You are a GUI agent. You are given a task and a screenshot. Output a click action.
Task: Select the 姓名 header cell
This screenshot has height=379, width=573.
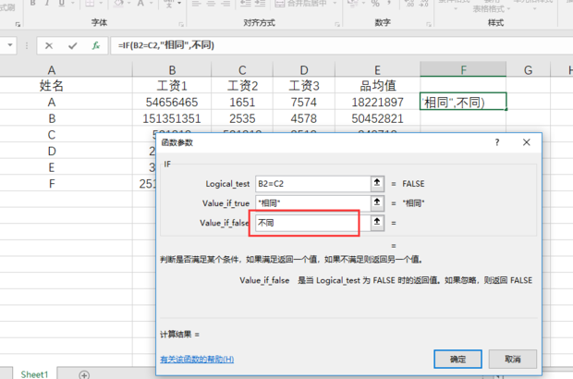coord(52,86)
